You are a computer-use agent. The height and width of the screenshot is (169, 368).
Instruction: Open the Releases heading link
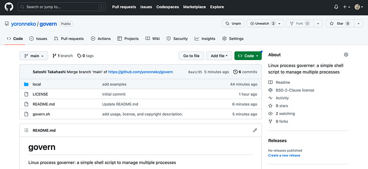click(277, 141)
